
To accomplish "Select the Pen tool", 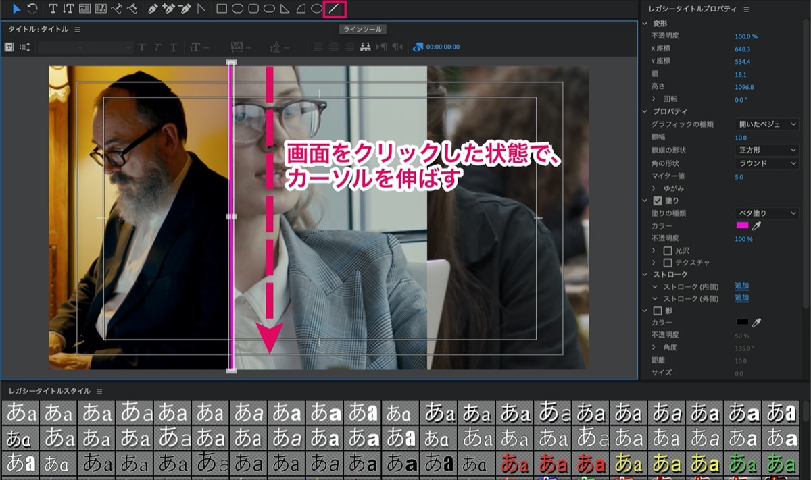I will [x=153, y=9].
